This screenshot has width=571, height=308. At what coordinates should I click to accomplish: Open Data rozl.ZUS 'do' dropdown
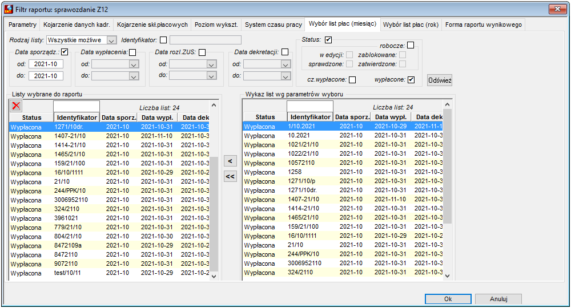coord(212,76)
